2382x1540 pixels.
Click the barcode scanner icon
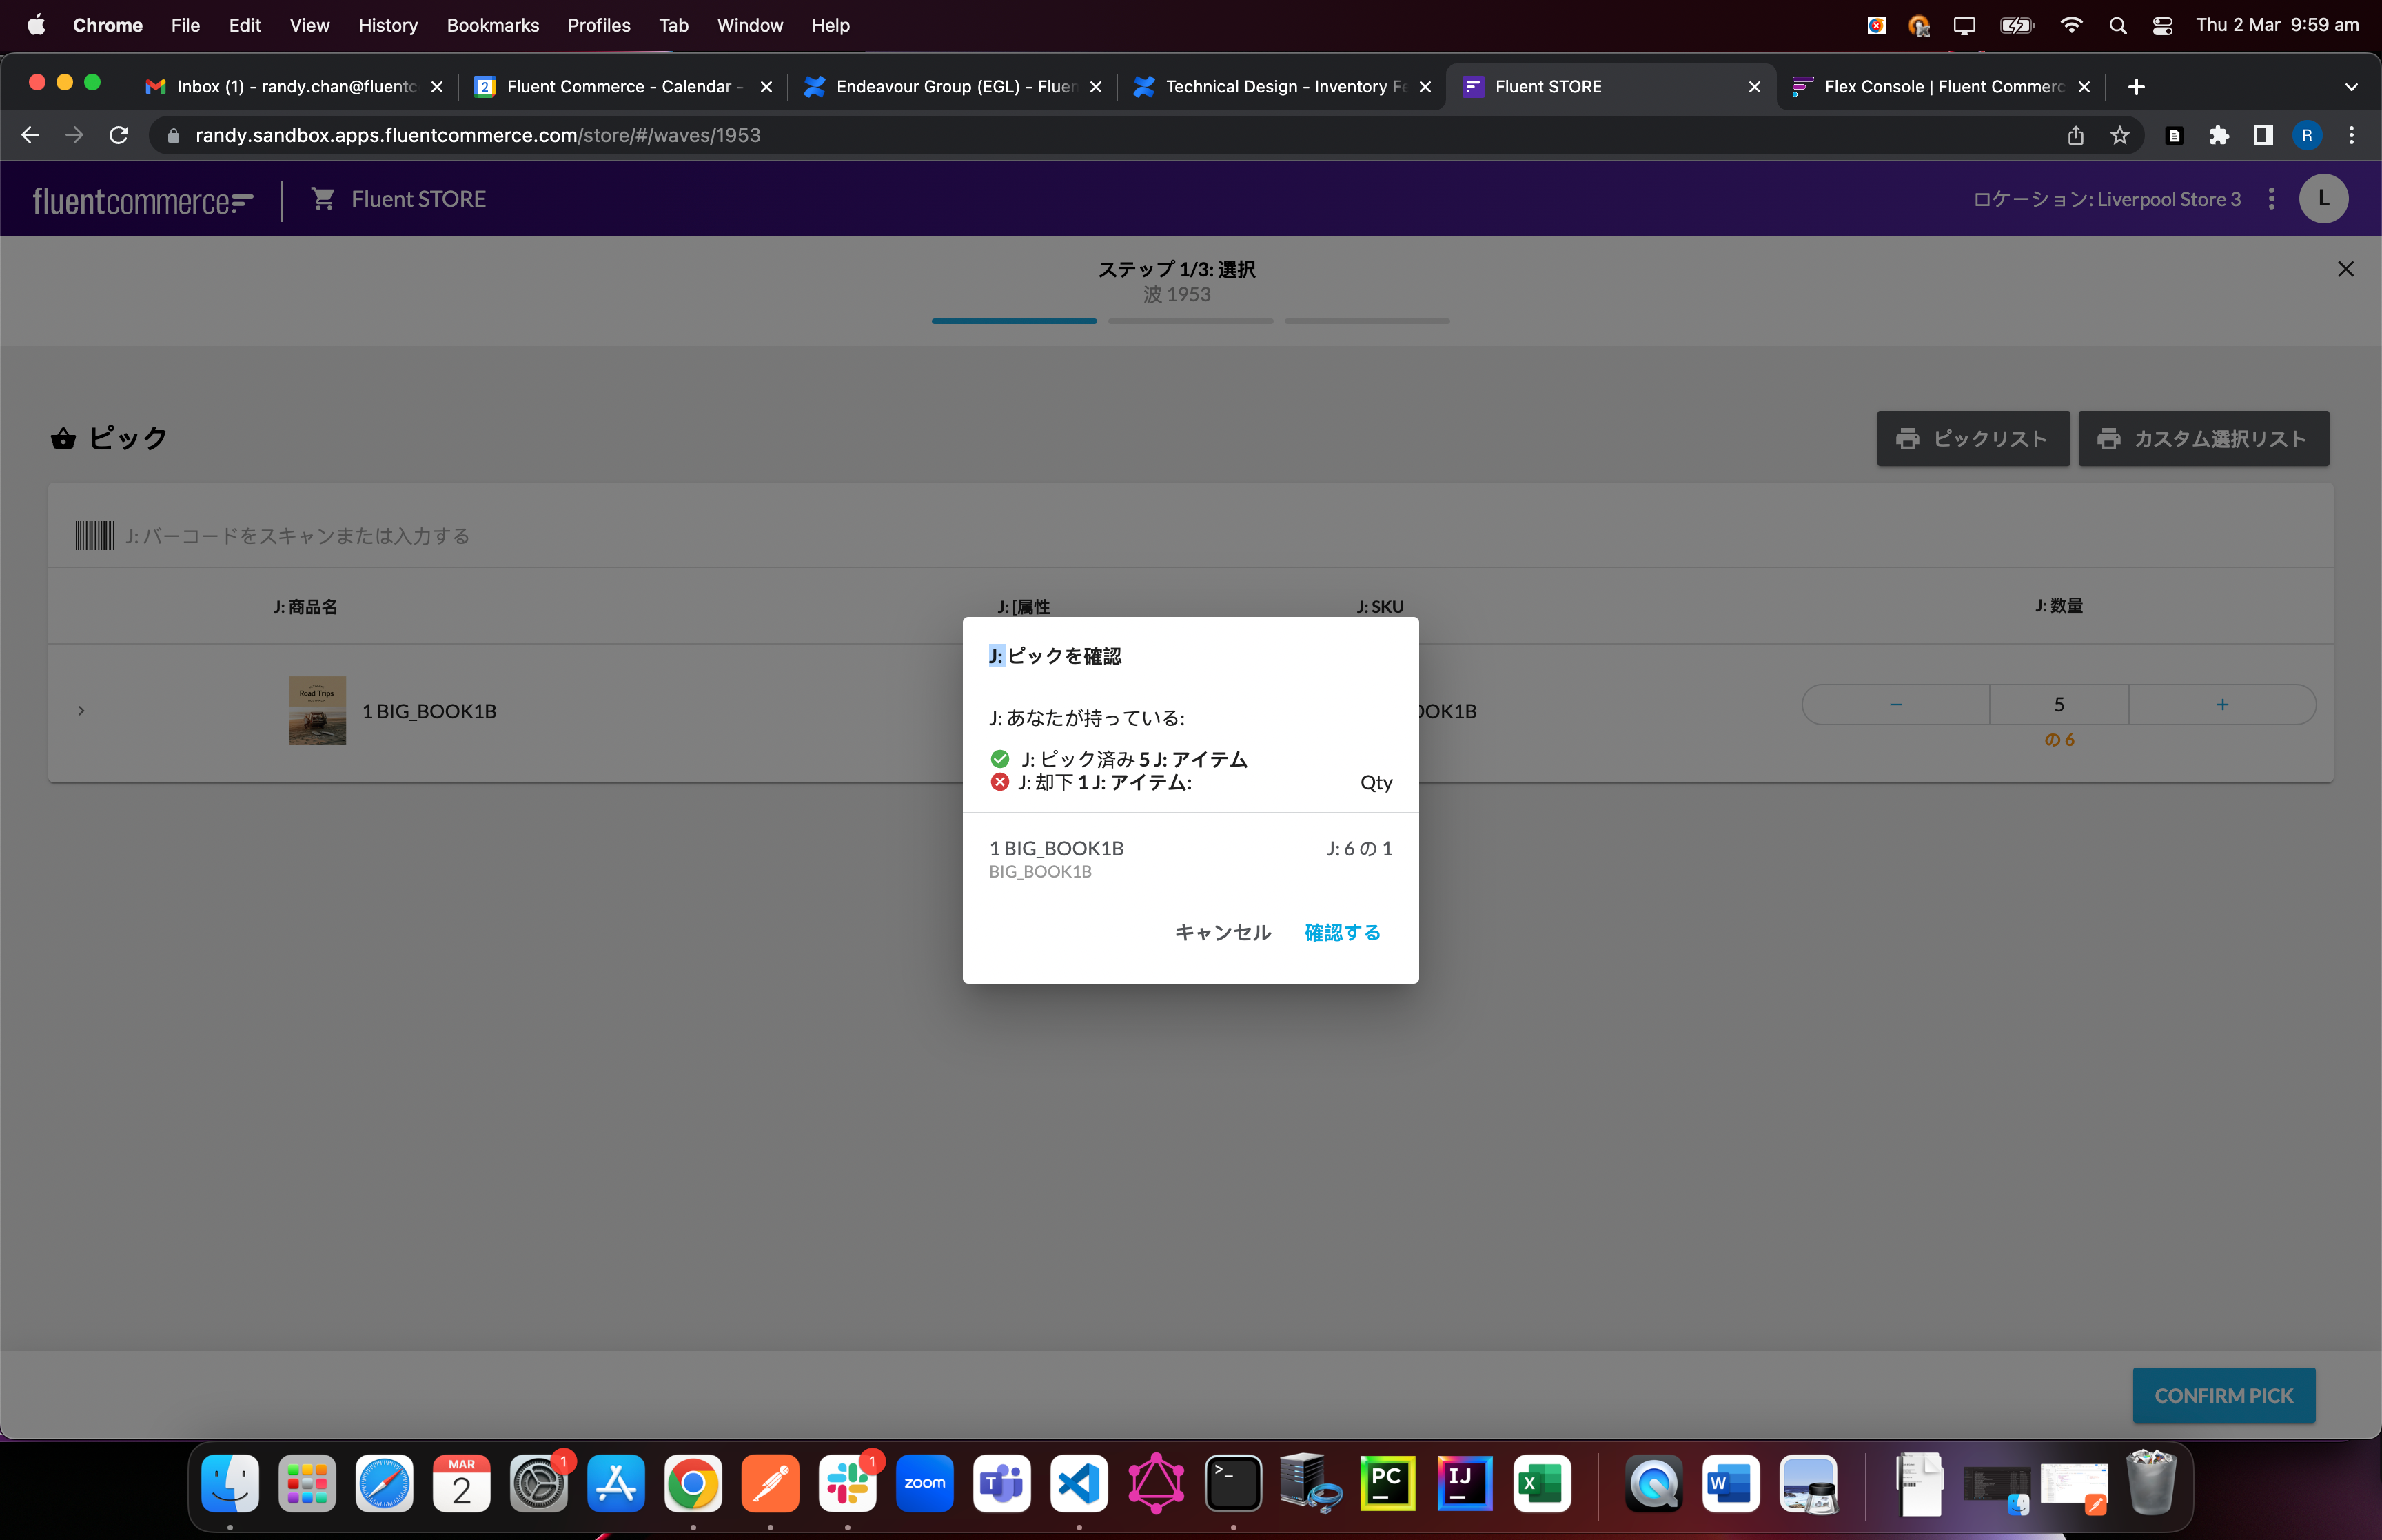pos(95,536)
